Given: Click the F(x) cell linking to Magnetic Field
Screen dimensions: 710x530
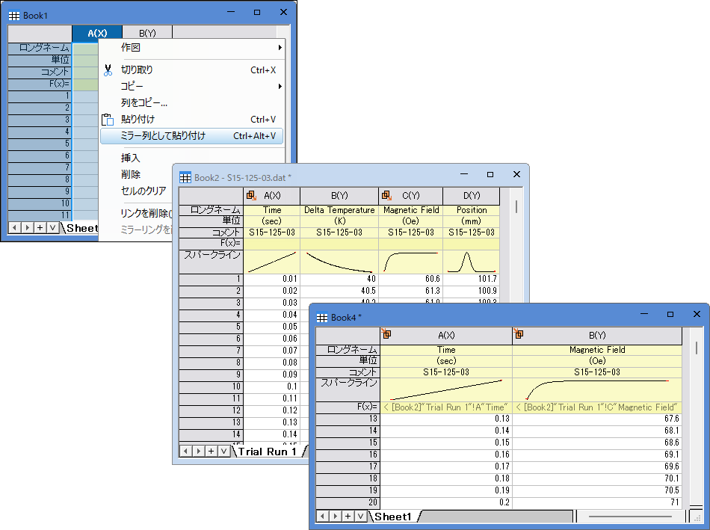Looking at the screenshot, I should pyautogui.click(x=597, y=407).
